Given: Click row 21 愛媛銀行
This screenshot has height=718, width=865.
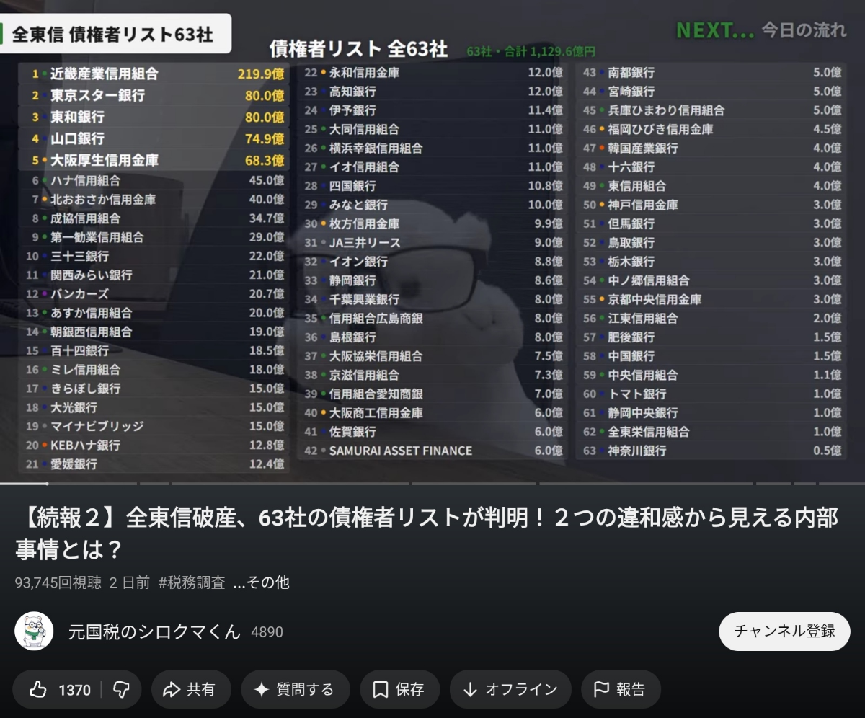Looking at the screenshot, I should [x=154, y=464].
